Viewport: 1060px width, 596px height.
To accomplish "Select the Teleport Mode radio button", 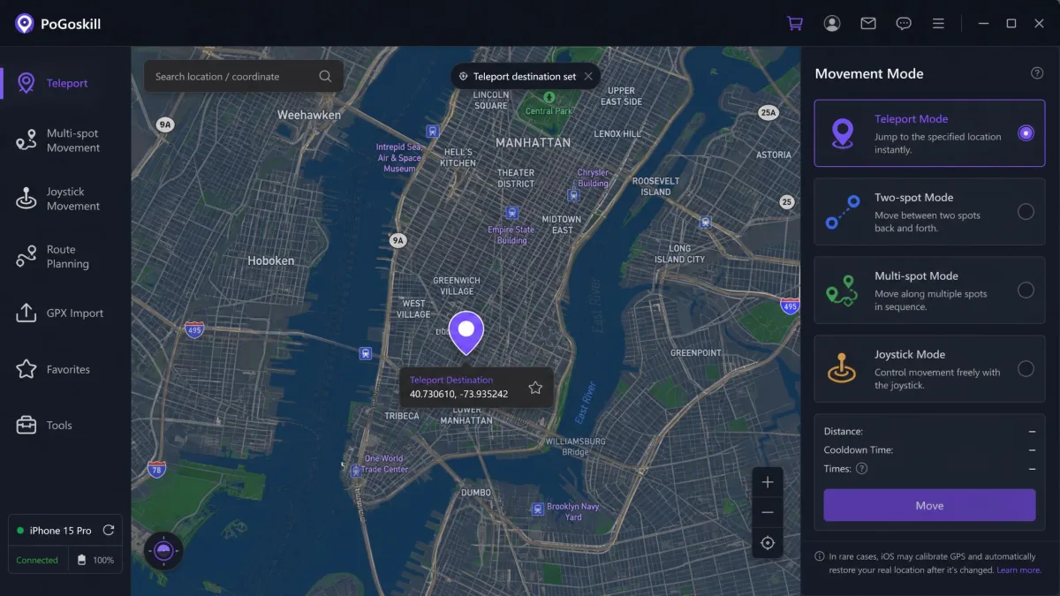I will [1026, 133].
